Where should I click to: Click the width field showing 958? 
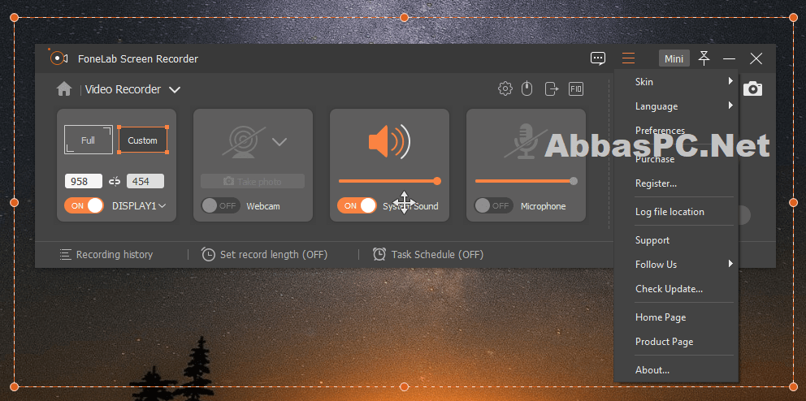coord(83,181)
